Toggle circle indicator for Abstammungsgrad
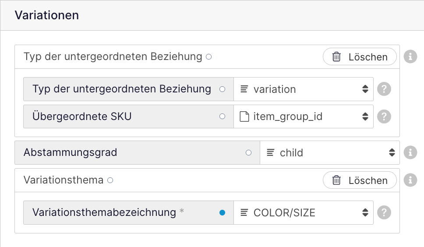The image size is (424, 247). coord(249,153)
